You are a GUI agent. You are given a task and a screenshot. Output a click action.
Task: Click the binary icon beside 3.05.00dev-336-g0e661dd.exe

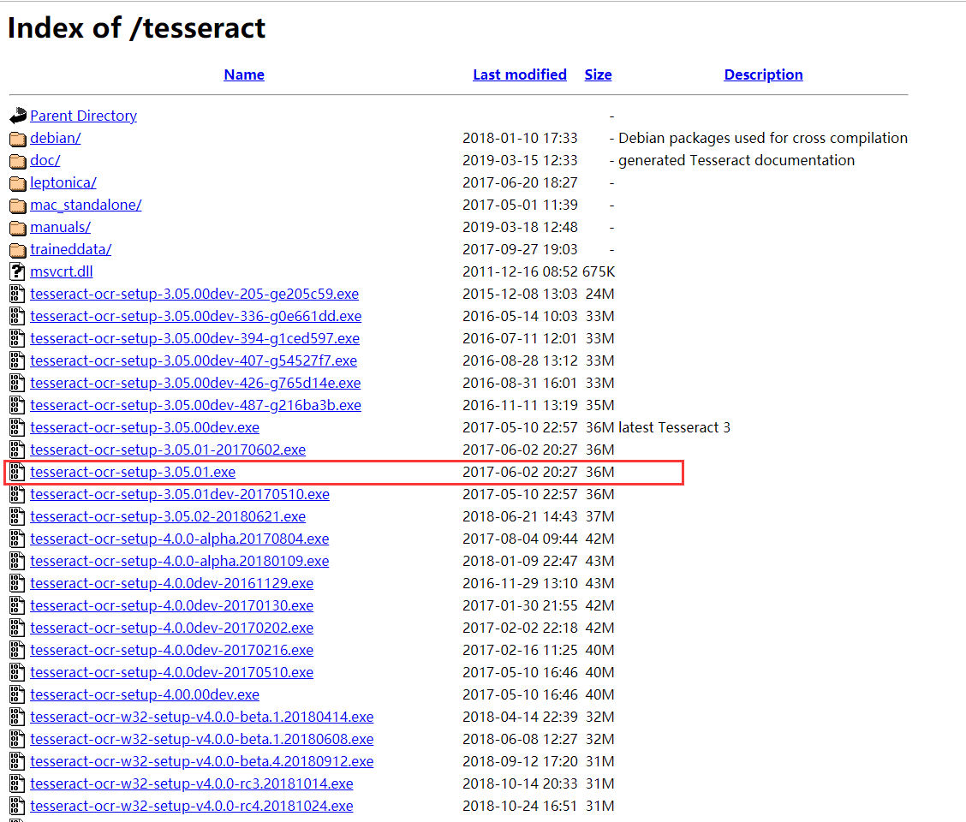click(x=17, y=316)
